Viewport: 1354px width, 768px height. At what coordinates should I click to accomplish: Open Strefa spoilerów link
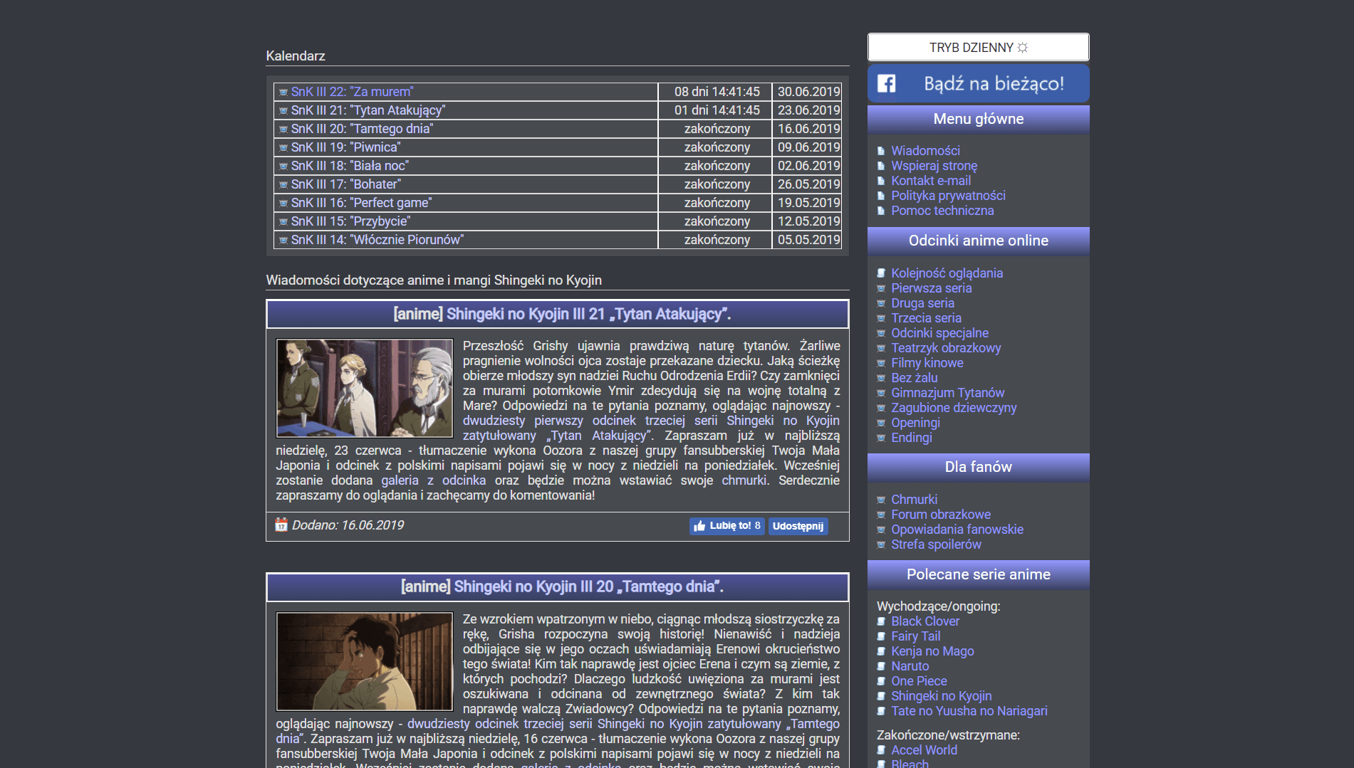point(936,545)
